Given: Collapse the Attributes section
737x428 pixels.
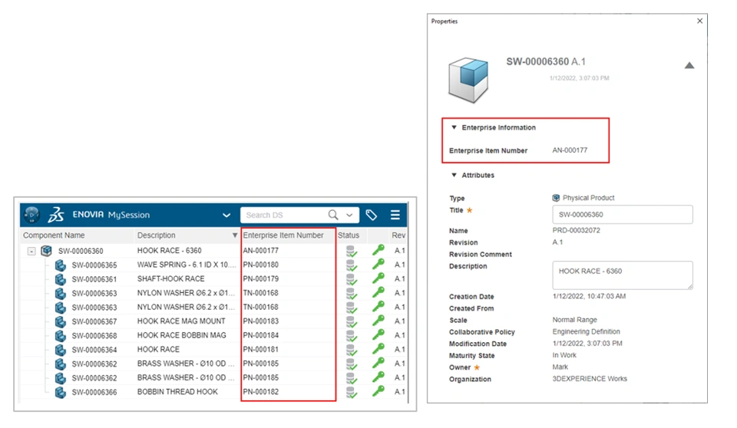Looking at the screenshot, I should (454, 175).
